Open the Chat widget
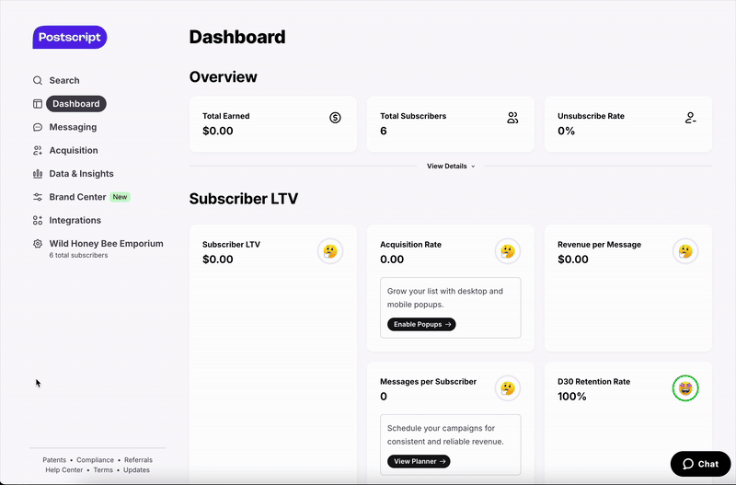The width and height of the screenshot is (736, 485). 700,464
